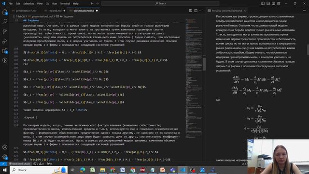
Task: Open the Microsoft Teams taskbar icon
Action: click(173, 170)
